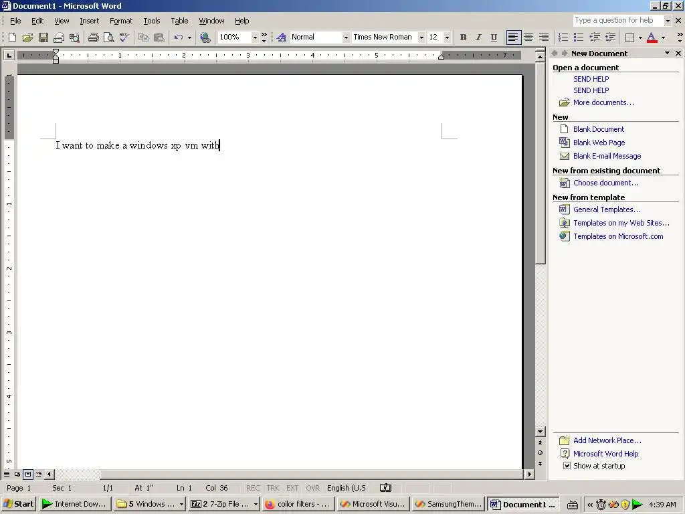
Task: Click the Open folder toolbar icon
Action: pos(27,37)
